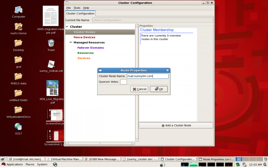Click the Cluster Membership heading
Screen dimensions: 268x167
(x=157, y=30)
